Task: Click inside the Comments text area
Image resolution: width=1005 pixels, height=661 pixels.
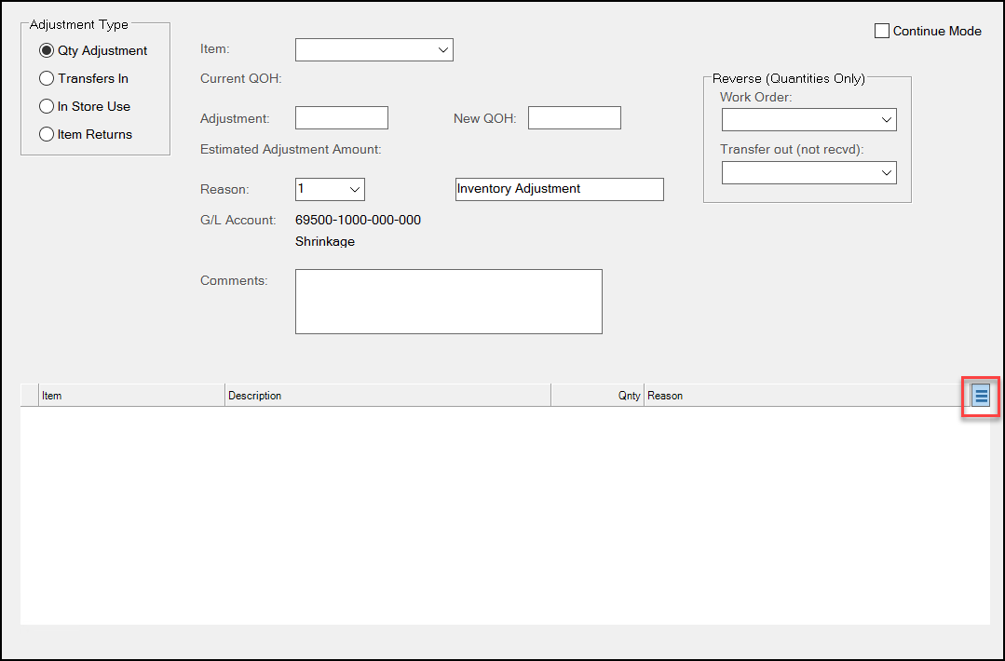Action: [x=449, y=302]
